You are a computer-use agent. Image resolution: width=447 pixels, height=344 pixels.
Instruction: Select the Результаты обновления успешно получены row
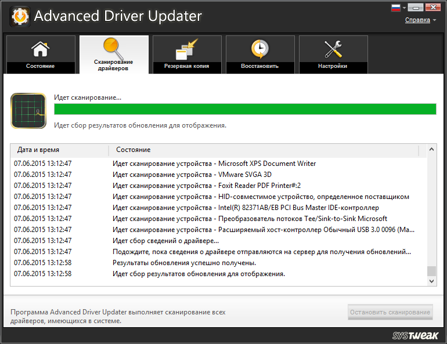pyautogui.click(x=218, y=263)
